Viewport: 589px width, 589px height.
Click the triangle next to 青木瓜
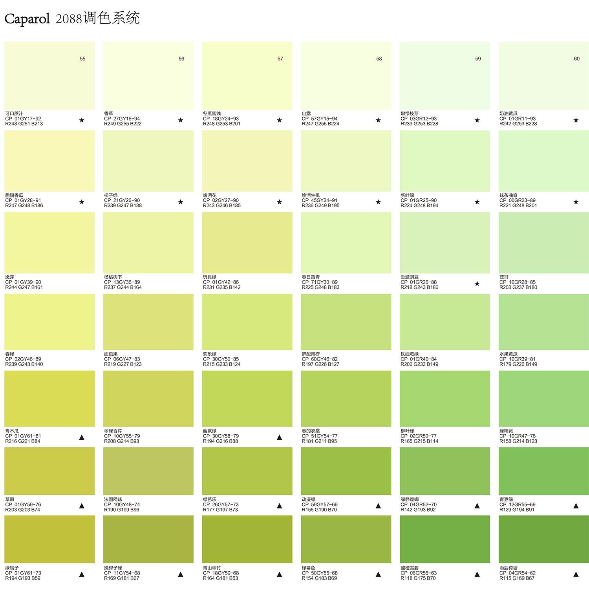click(82, 437)
